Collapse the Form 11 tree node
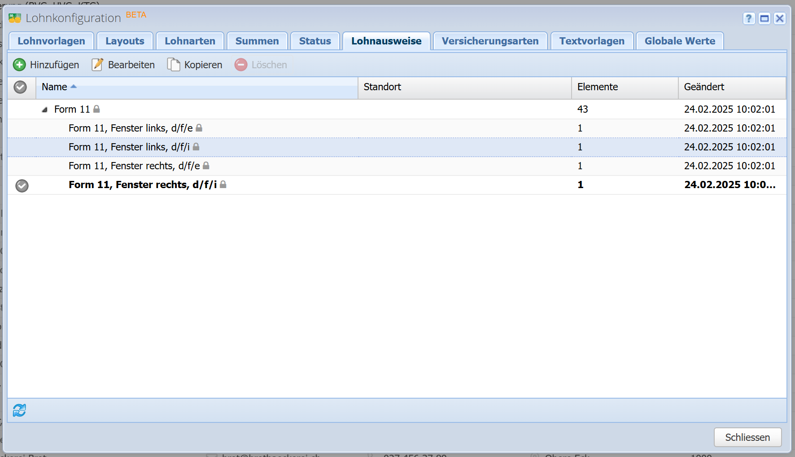The width and height of the screenshot is (795, 457). [44, 110]
